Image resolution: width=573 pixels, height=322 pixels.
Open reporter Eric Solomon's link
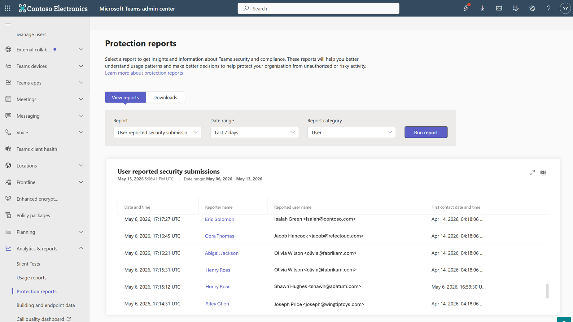220,219
